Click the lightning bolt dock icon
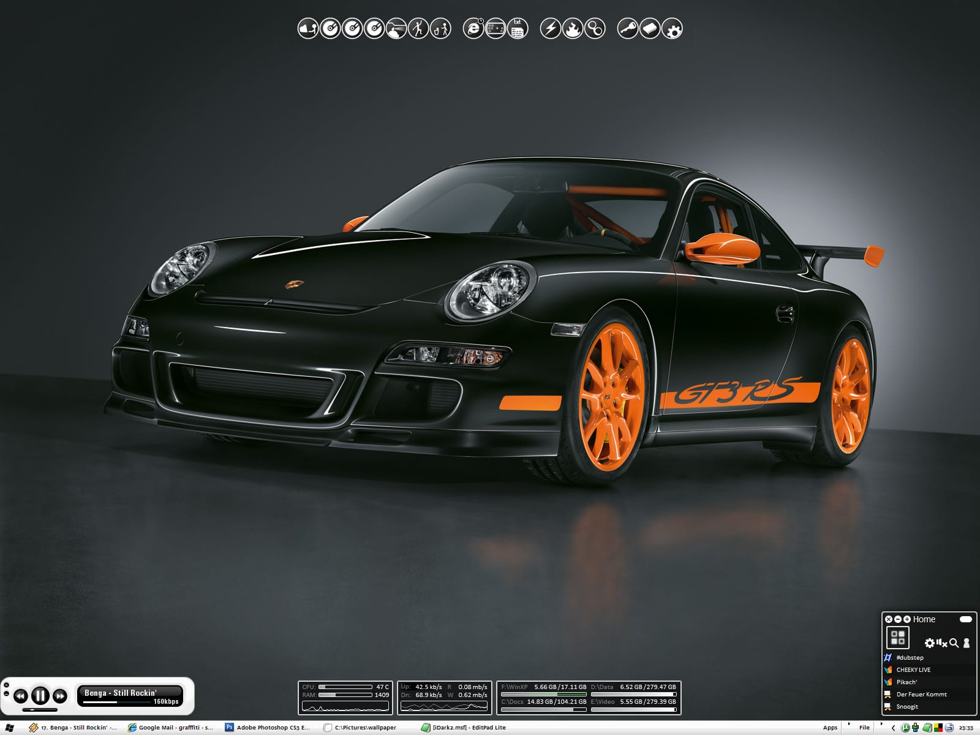 (x=551, y=28)
